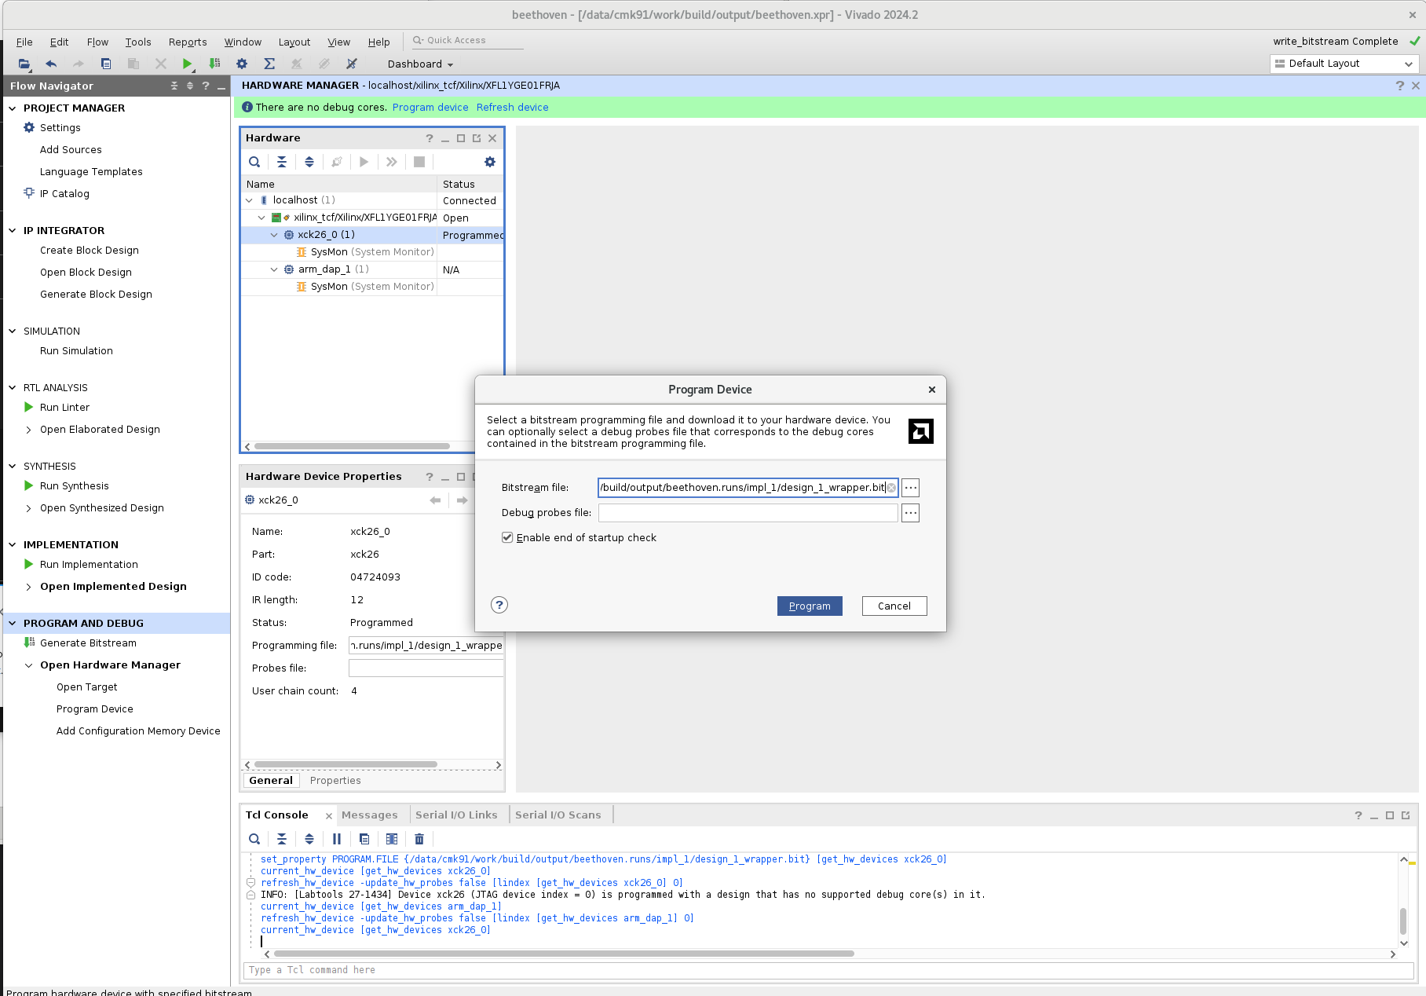Viewport: 1426px width, 996px height.
Task: Click the Stop trigger icon in Hardware panel
Action: coord(419,162)
